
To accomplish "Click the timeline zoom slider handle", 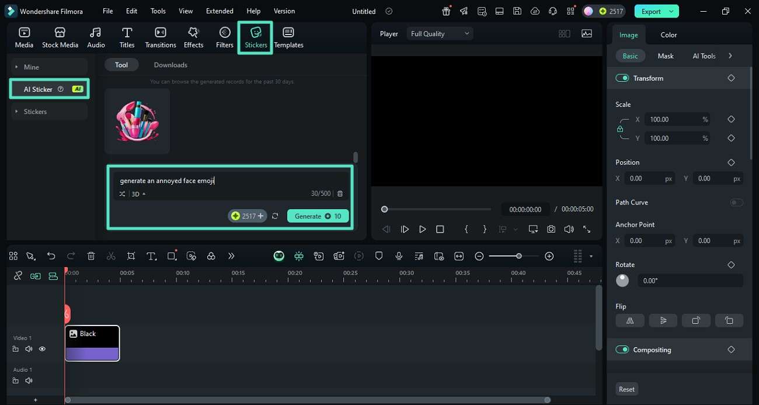I will [518, 256].
